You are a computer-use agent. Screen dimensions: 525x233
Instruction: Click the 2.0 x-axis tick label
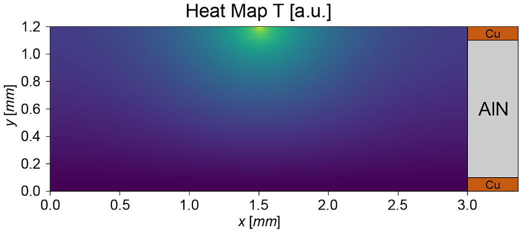328,205
